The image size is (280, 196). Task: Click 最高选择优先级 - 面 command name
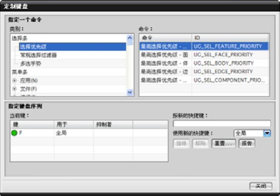164,55
